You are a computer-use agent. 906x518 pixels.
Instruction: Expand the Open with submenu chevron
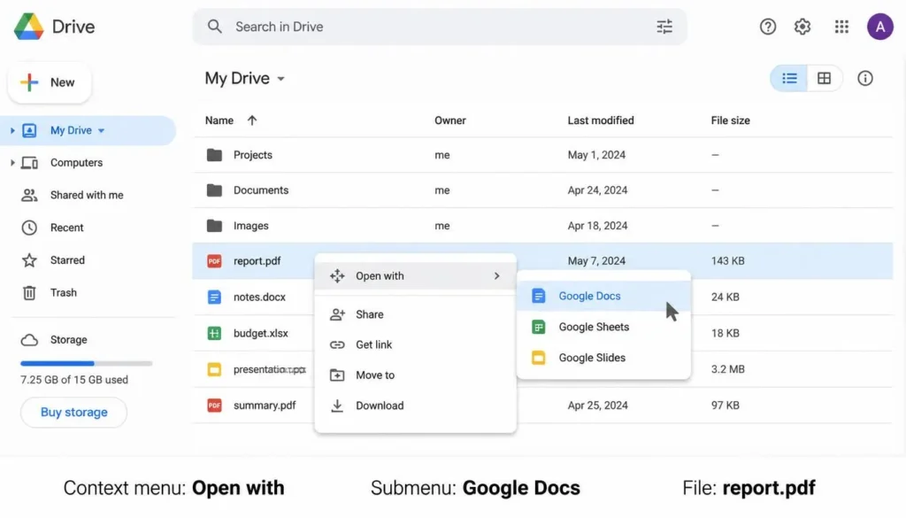[x=497, y=276]
